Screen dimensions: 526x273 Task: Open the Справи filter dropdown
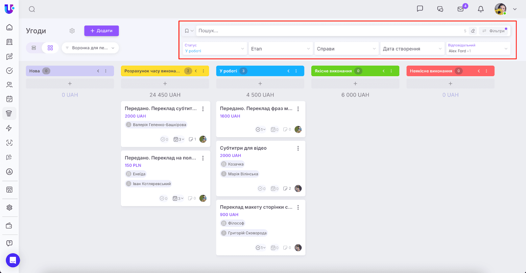pyautogui.click(x=346, y=49)
